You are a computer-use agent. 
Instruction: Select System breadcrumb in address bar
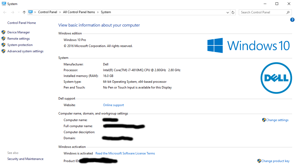[106, 12]
